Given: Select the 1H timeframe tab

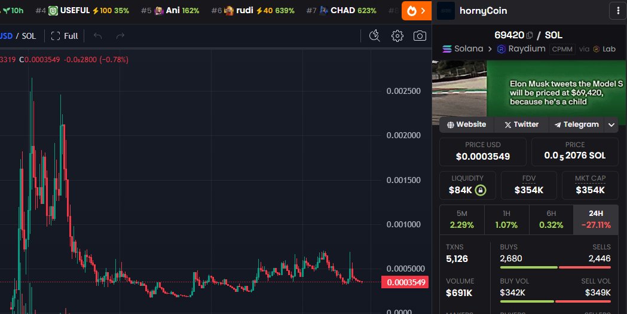Looking at the screenshot, I should pos(507,220).
